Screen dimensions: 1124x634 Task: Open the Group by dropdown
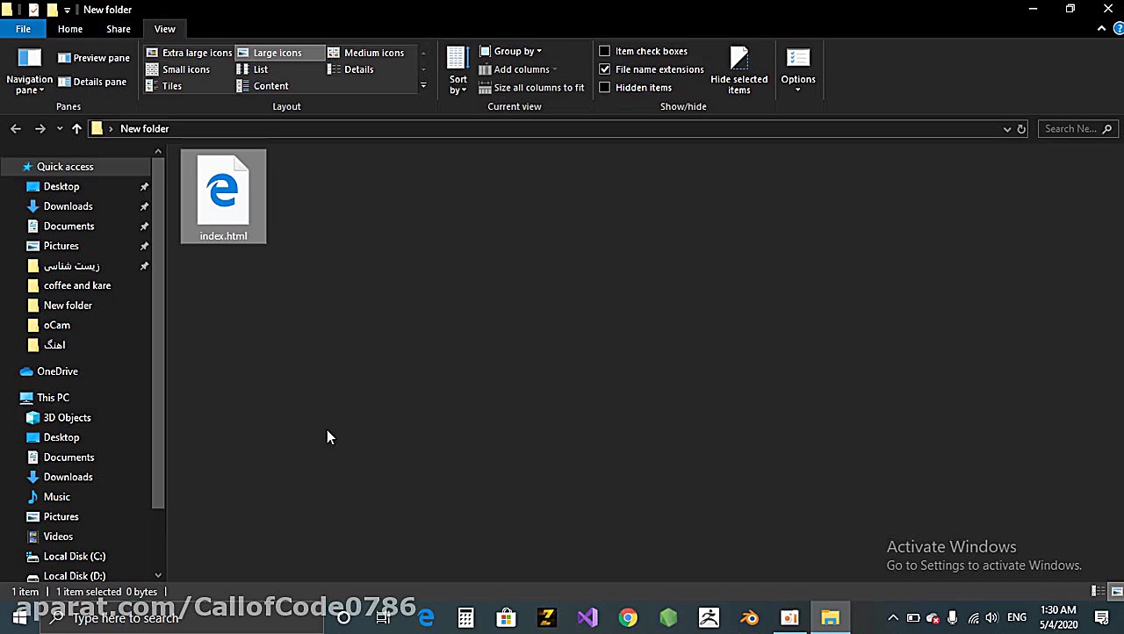coord(516,51)
